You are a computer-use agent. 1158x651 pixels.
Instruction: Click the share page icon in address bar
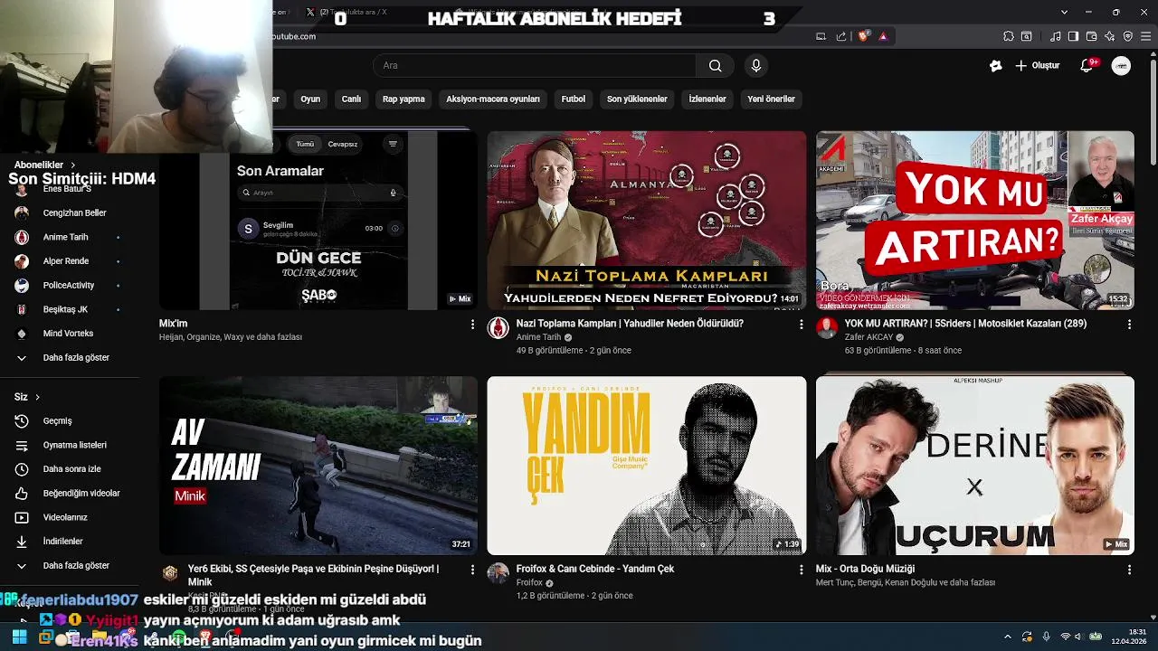coord(841,36)
